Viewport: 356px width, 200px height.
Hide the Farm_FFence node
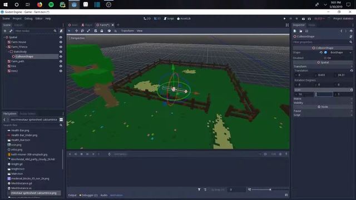point(61,47)
